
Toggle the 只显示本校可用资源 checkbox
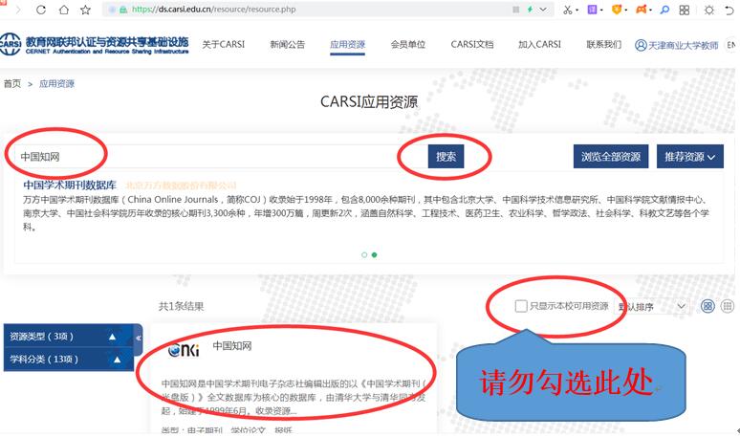[x=521, y=306]
